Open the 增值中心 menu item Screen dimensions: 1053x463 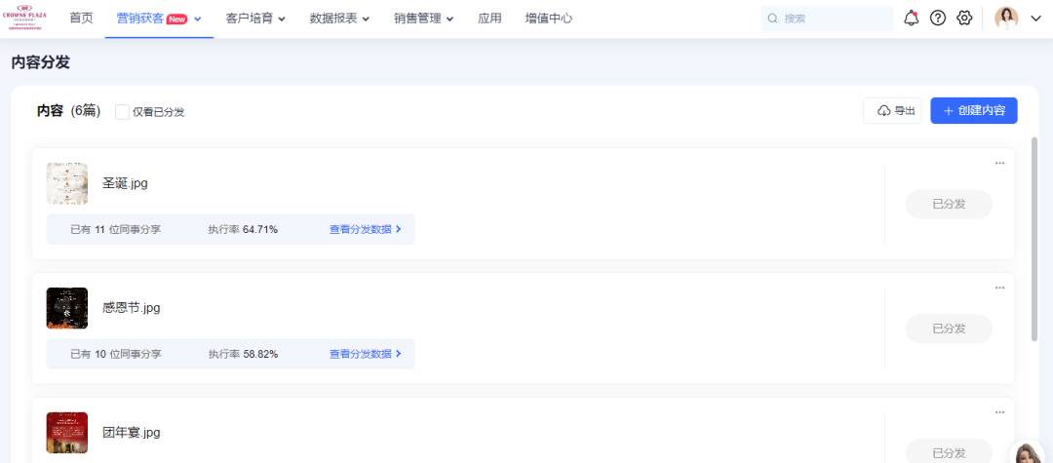pos(549,19)
